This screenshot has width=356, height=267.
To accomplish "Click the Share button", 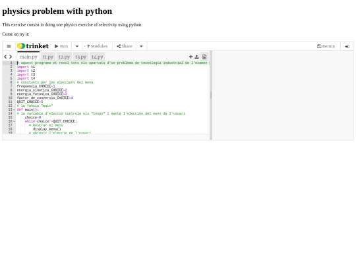I will (125, 46).
